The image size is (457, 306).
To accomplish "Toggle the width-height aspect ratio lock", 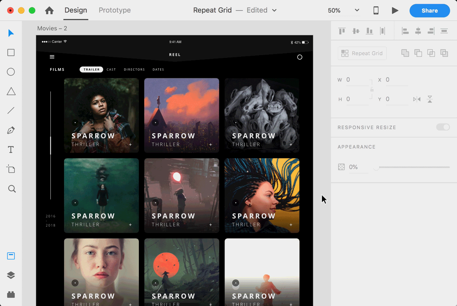I will pyautogui.click(x=372, y=89).
